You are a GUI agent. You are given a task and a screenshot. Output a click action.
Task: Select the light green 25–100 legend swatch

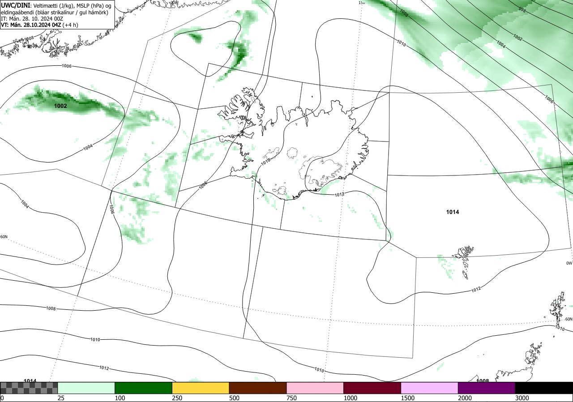click(x=86, y=388)
